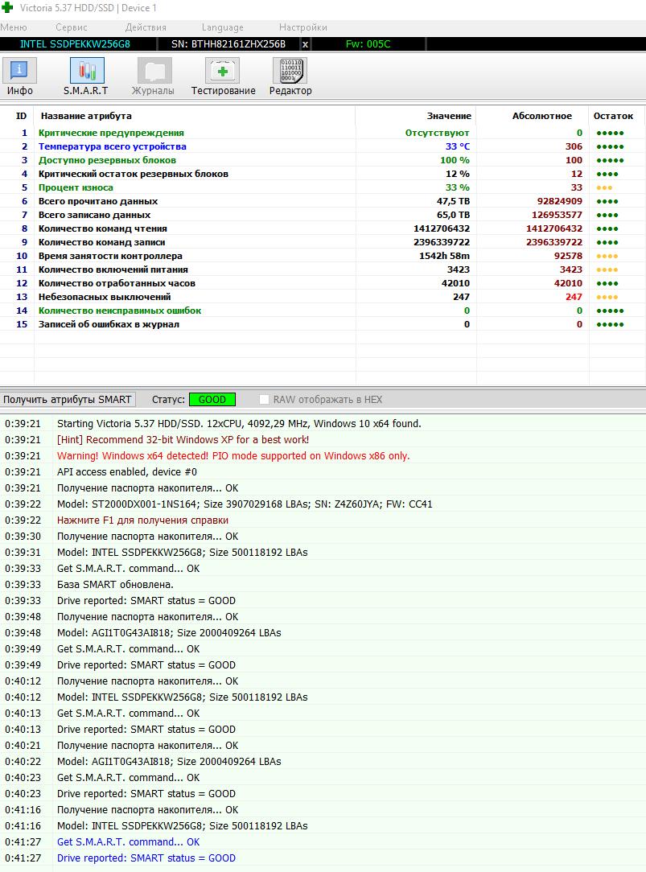Select the Критические предупреждения attribute row

click(323, 133)
